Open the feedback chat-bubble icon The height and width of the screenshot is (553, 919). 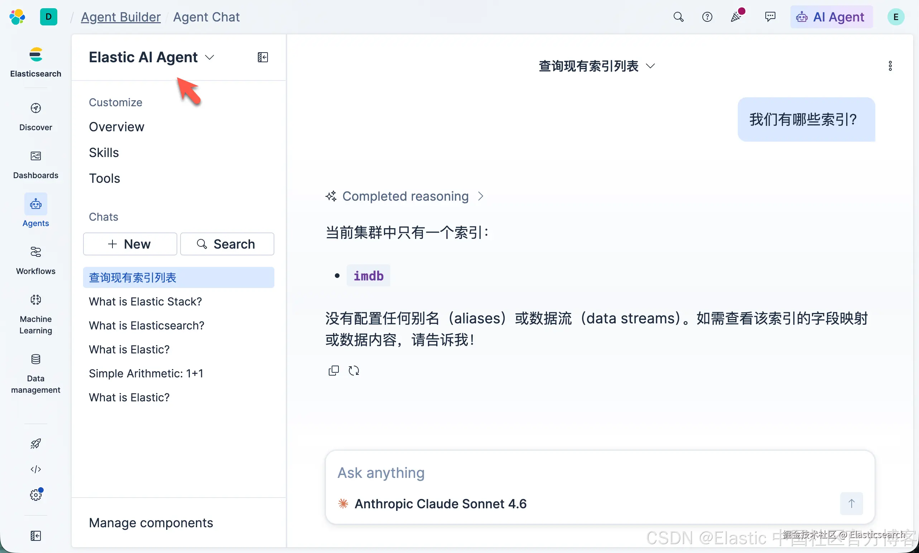[x=770, y=17]
